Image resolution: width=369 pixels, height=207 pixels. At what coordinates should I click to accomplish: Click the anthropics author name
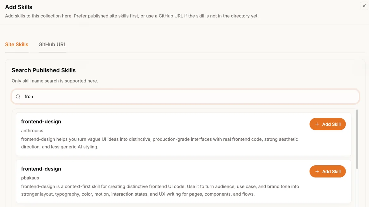(x=32, y=131)
